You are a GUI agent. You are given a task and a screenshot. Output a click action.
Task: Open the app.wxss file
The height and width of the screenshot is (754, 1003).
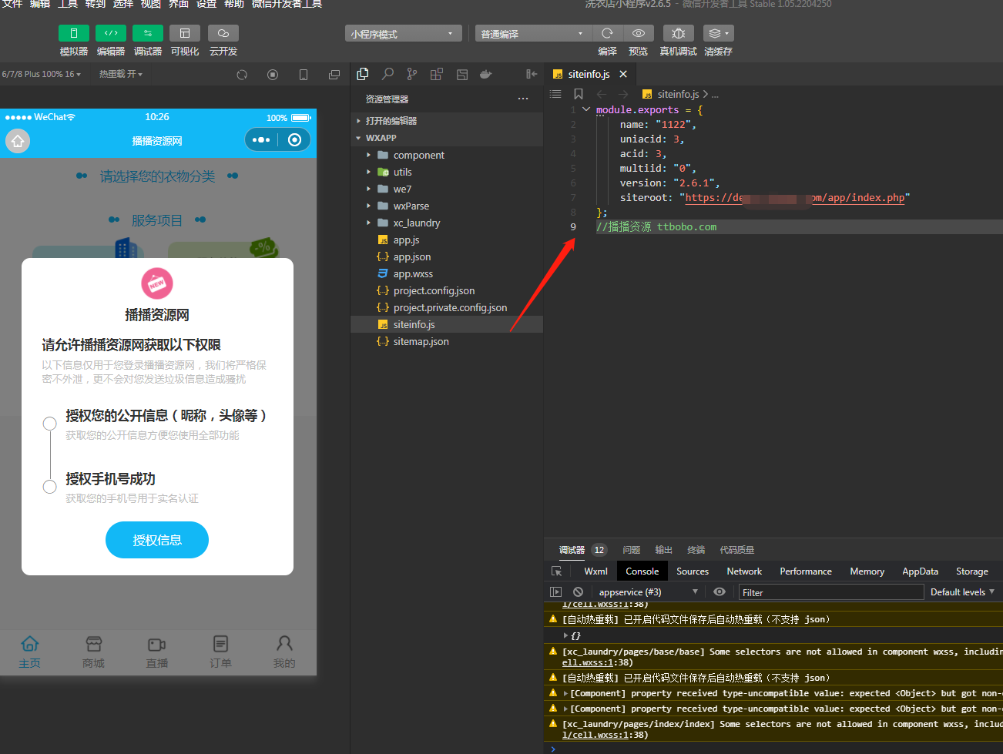447,273
